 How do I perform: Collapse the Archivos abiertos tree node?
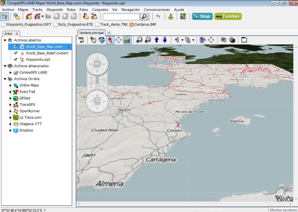coord(5,40)
